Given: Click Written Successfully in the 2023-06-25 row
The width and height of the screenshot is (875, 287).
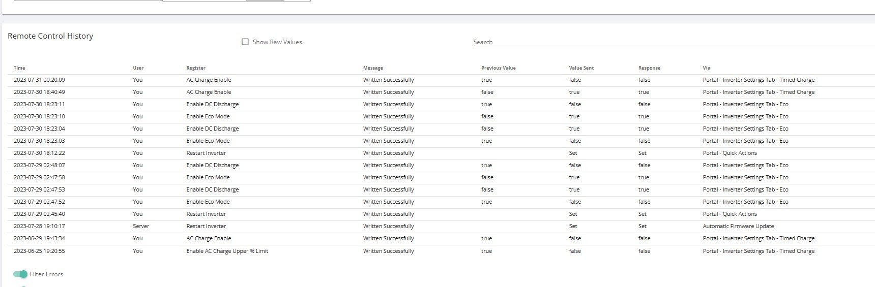Looking at the screenshot, I should click(x=388, y=251).
